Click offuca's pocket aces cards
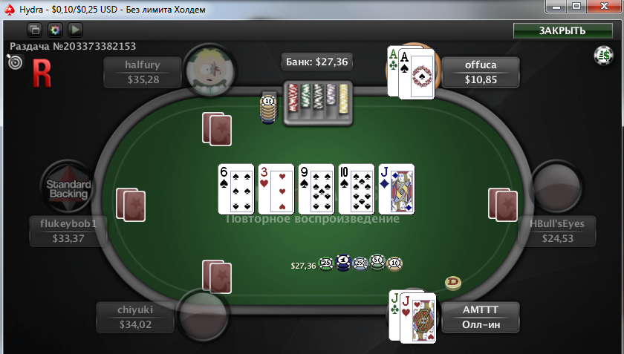 (x=411, y=73)
